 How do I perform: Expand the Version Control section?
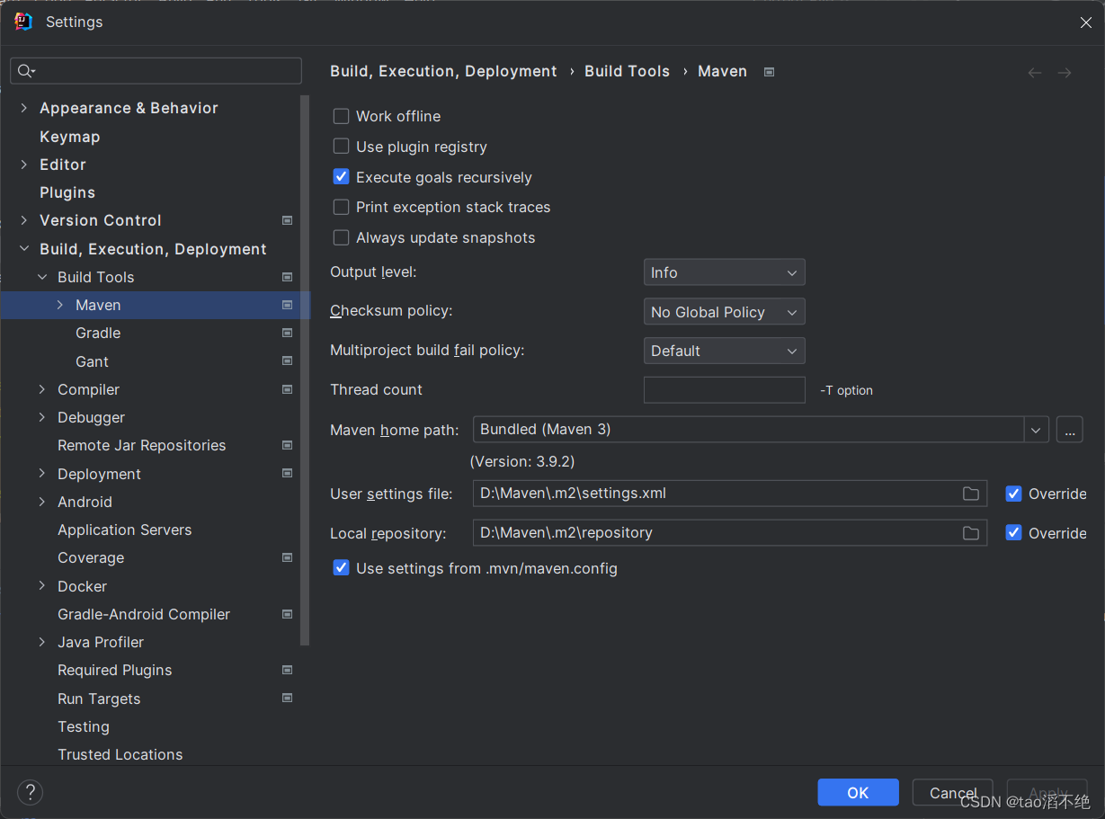24,220
